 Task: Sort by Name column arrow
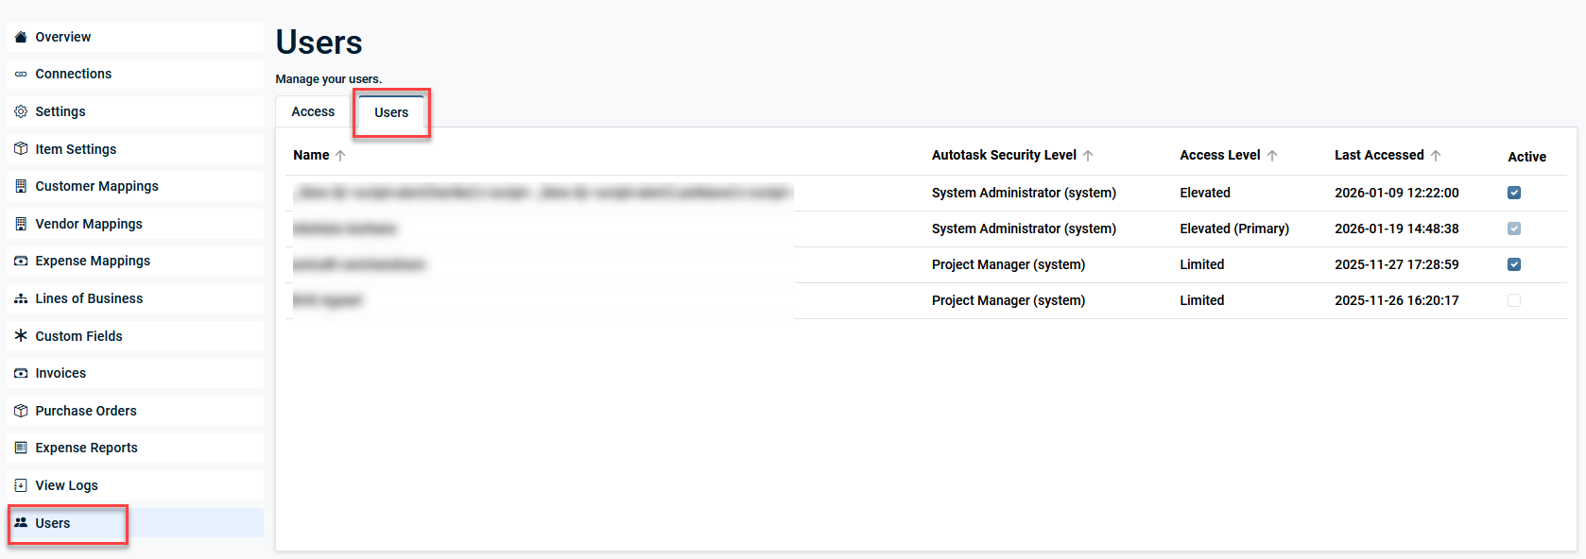340,156
